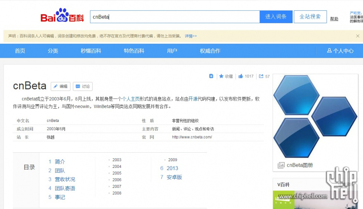363x209 pixels.
Task: Click the blue plus add icon
Action: 211,76
